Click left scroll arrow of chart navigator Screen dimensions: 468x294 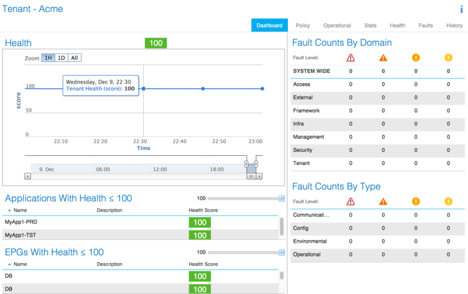28,176
